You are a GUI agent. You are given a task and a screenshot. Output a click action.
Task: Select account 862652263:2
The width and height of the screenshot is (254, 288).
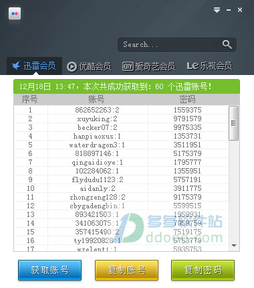97,110
